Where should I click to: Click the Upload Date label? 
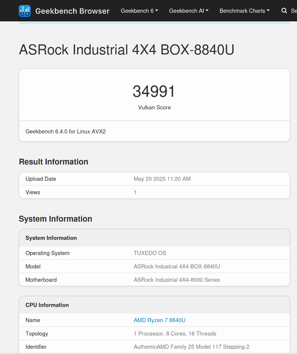[x=41, y=179]
